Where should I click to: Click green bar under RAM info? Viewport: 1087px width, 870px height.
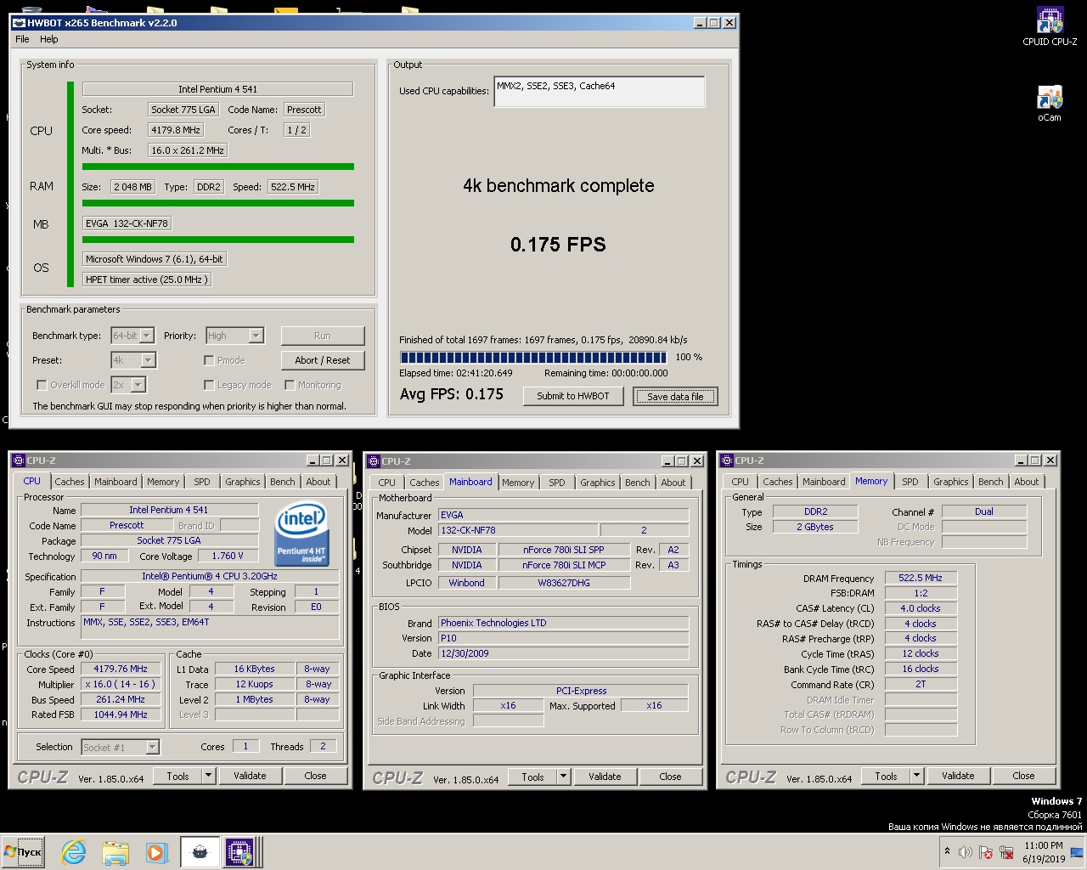218,203
